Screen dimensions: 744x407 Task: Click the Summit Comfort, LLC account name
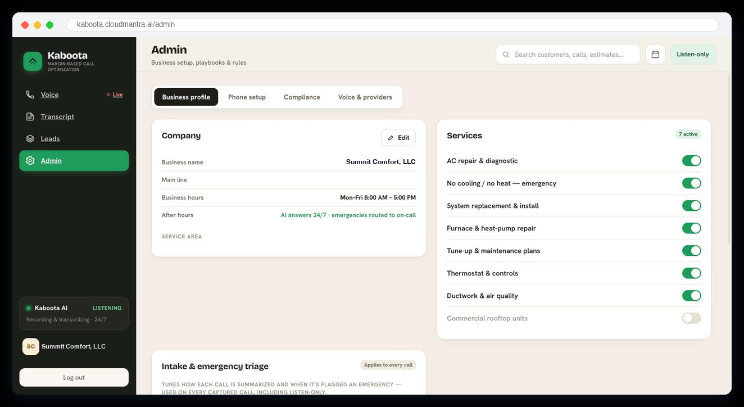[74, 346]
